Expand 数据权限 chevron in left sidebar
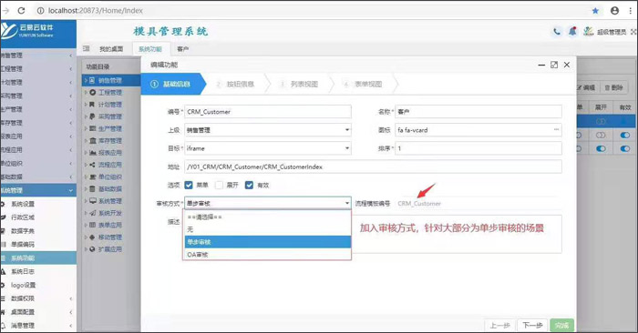Screen dimensions: 638x333 pyautogui.click(x=71, y=298)
